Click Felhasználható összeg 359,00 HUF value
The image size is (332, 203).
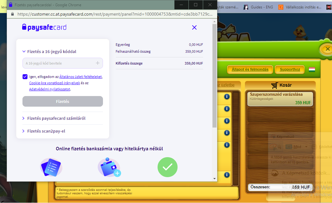tap(194, 51)
